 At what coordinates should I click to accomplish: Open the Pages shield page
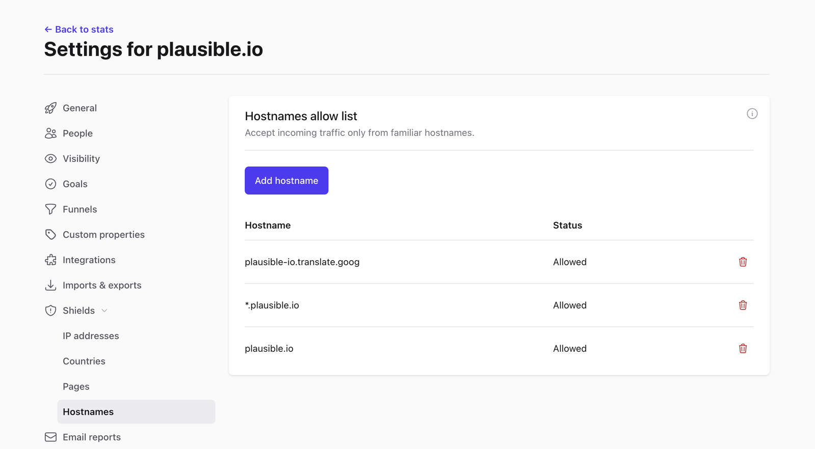point(76,387)
